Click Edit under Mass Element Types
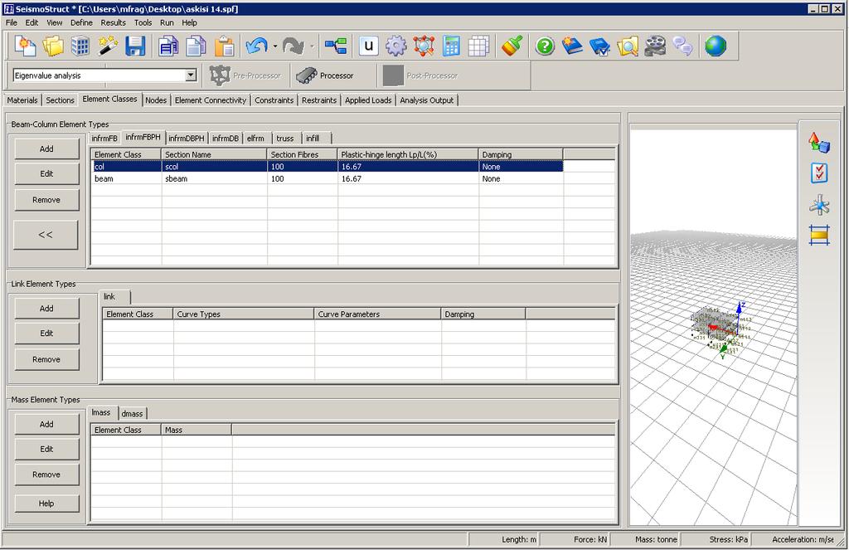Image resolution: width=849 pixels, height=550 pixels. [x=46, y=450]
